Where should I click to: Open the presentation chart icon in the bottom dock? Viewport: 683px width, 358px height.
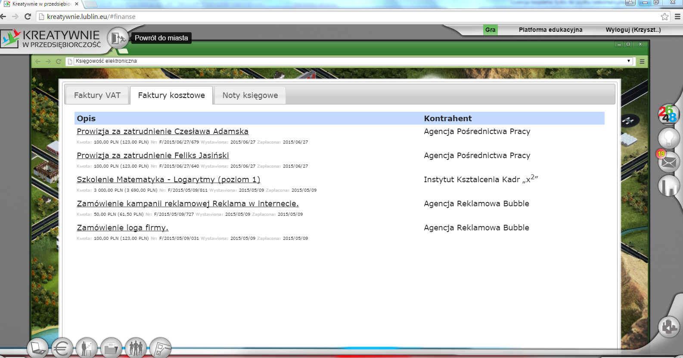coord(87,348)
